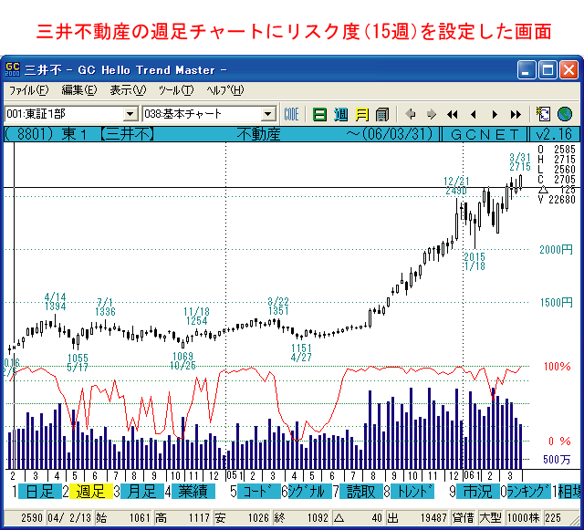Click the 04/ 2/13 status bar date
Screen dimensions: 584x530
tap(70, 518)
